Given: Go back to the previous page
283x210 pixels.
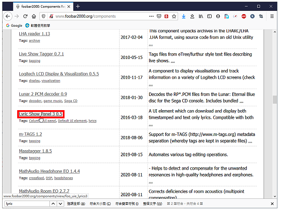Looking at the screenshot, I should pos(8,16).
